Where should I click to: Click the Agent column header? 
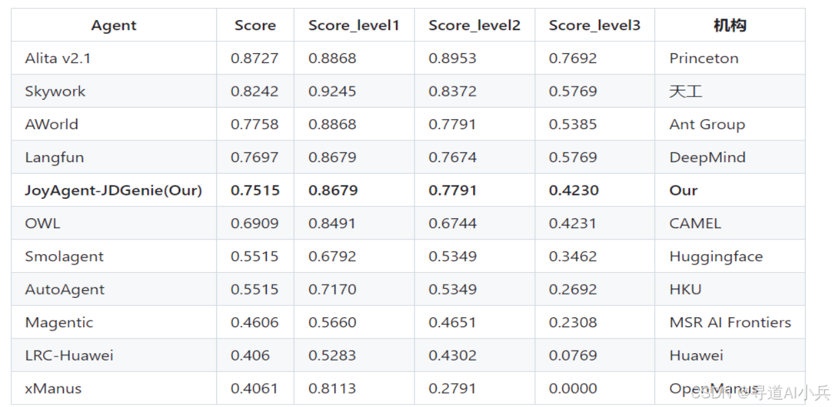tap(114, 25)
